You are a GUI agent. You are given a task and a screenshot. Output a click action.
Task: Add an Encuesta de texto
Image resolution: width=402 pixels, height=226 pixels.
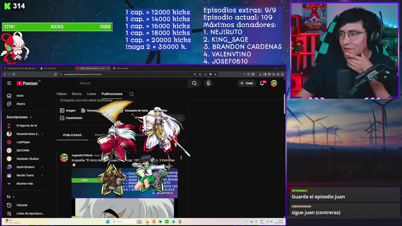[134, 110]
